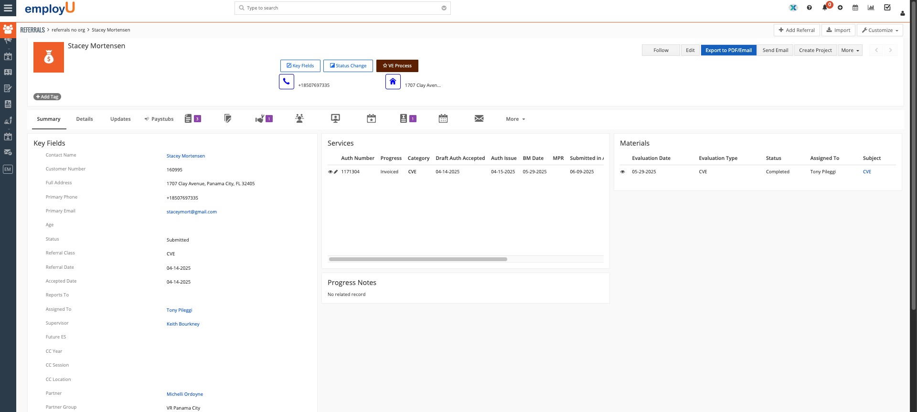The image size is (917, 412).
Task: Open the notifications bell icon
Action: pos(824,8)
